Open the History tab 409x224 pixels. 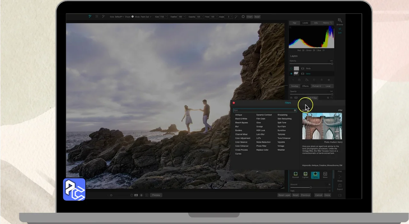[327, 23]
